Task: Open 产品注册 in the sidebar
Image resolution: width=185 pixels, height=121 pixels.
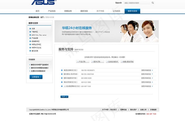Action: (x=35, y=38)
